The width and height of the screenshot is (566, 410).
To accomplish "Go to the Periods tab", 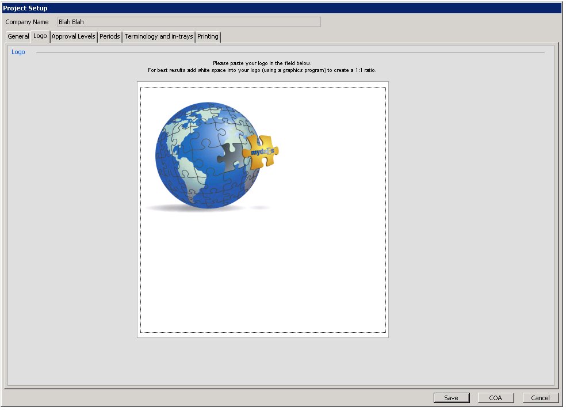I will coord(110,36).
